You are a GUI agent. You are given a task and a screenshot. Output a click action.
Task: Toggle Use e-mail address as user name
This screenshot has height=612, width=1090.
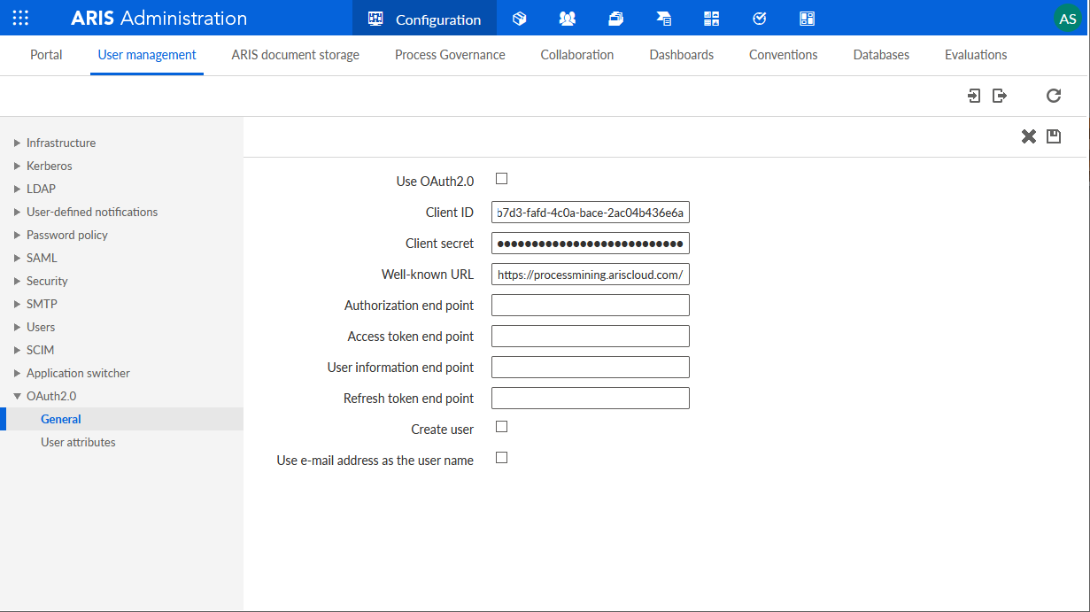501,458
